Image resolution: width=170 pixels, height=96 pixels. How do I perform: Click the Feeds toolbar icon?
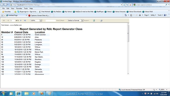point(131,15)
